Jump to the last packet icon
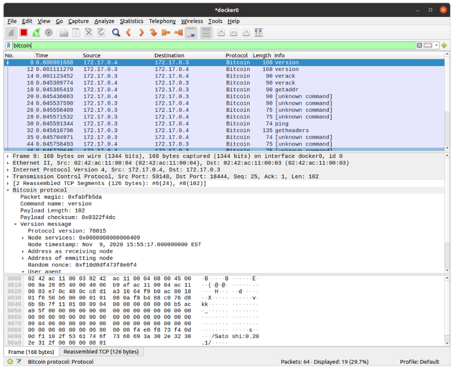 pyautogui.click(x=178, y=33)
